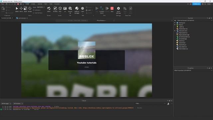Open the Lock dropdown arrow
Screen dimensions: 213x120
click(x=92, y=10)
